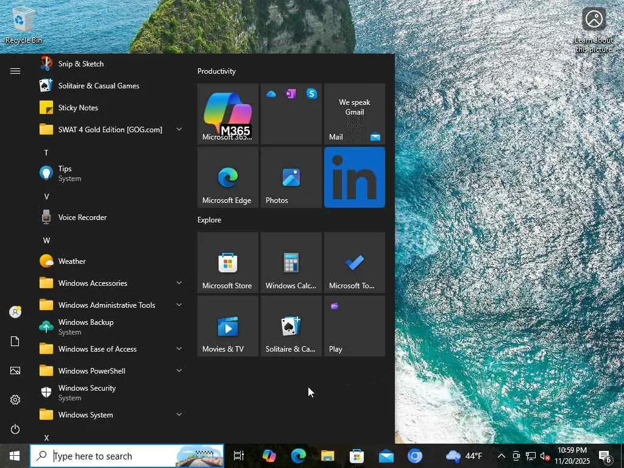Click the Start menu hamburger expand button

(x=15, y=71)
